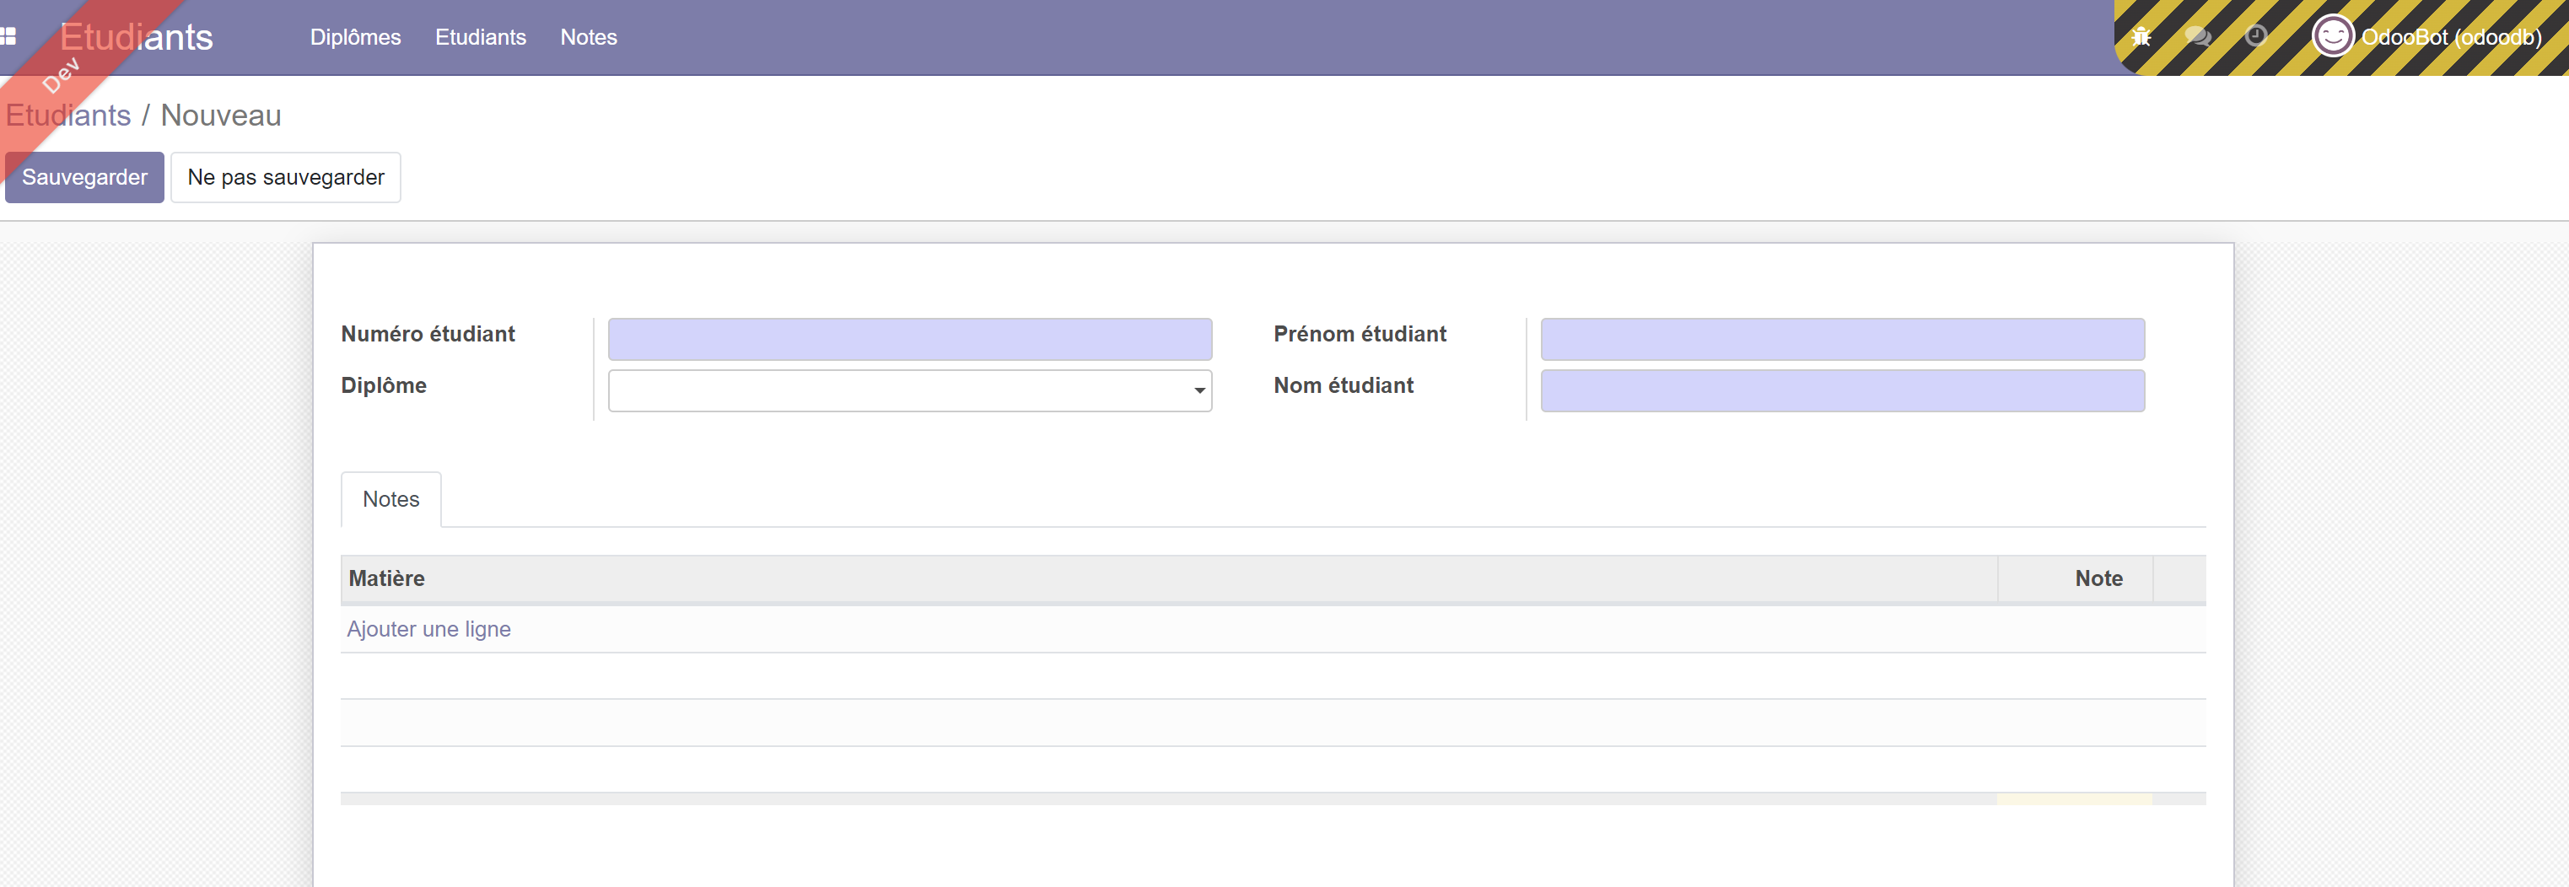Click the Etudiants app title
Image resolution: width=2569 pixels, height=887 pixels.
(137, 37)
